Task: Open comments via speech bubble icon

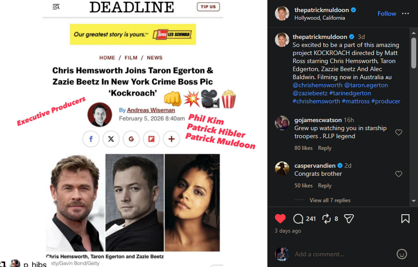Action: click(x=298, y=219)
